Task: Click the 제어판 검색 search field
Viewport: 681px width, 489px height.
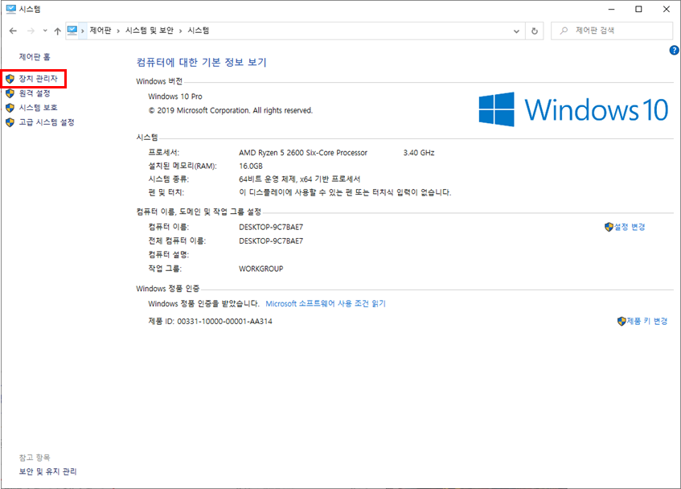Action: tap(612, 31)
